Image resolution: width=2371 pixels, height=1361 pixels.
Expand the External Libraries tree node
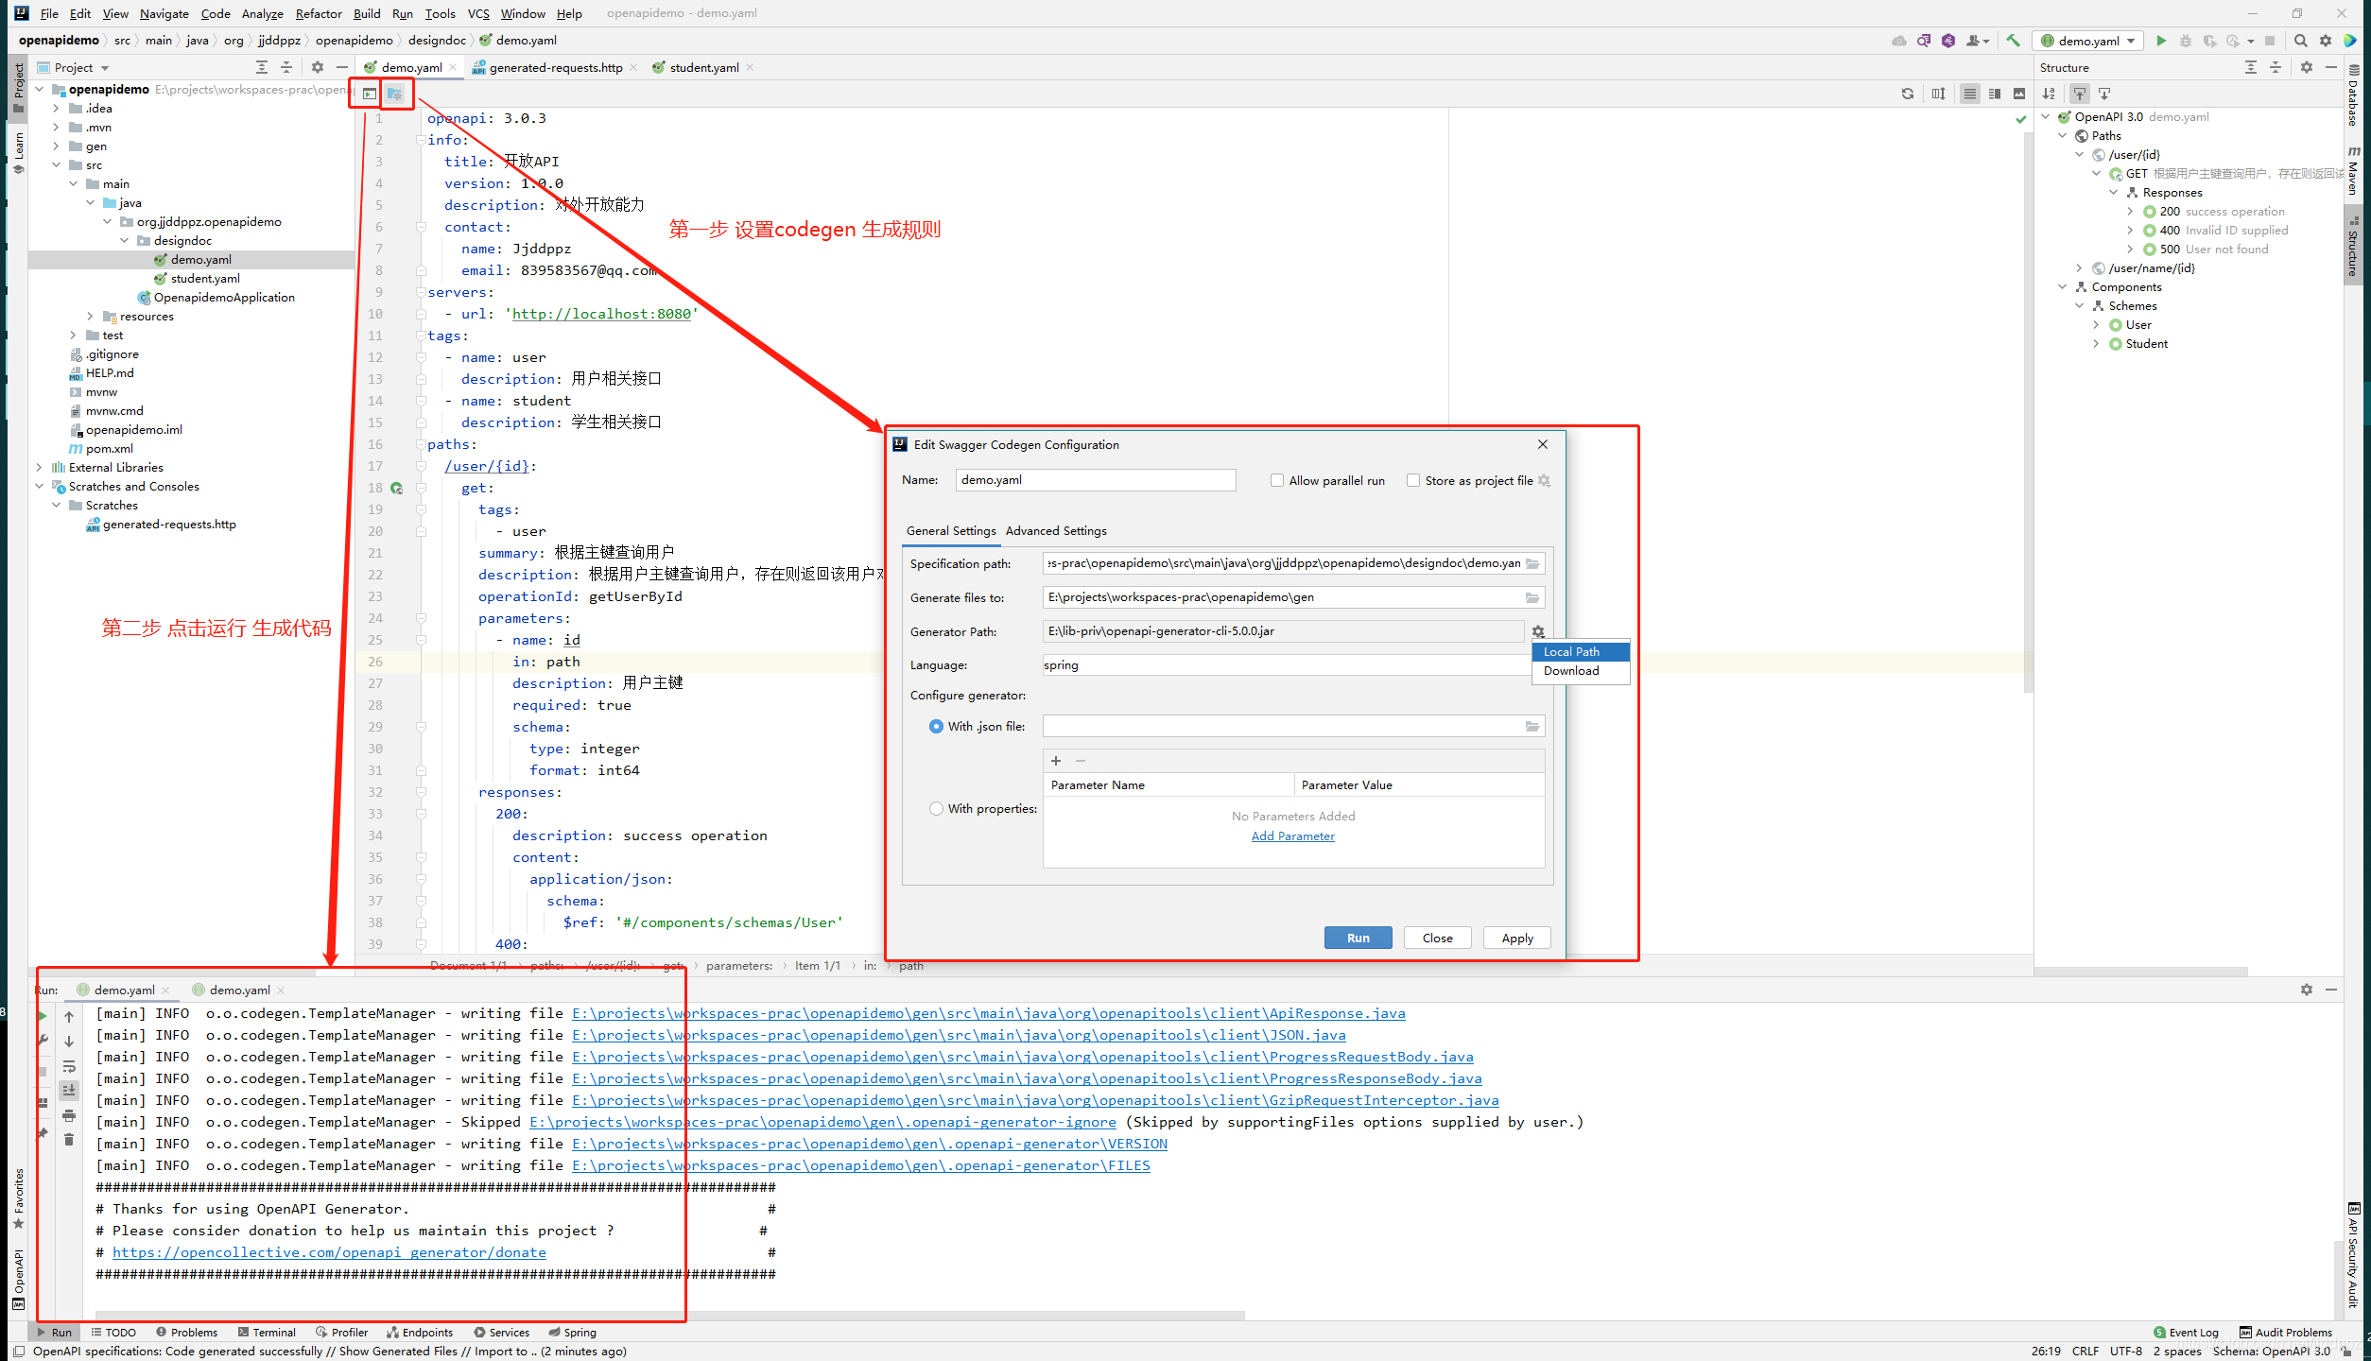(x=39, y=468)
